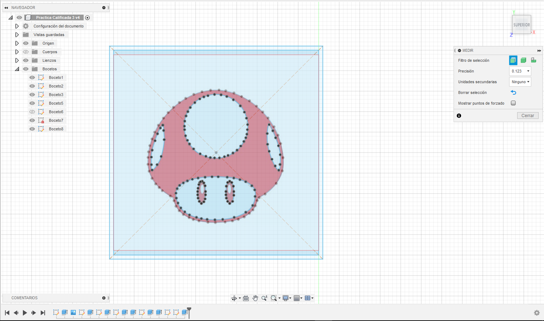Click the Look At icon
This screenshot has width=544, height=321.
(x=246, y=298)
